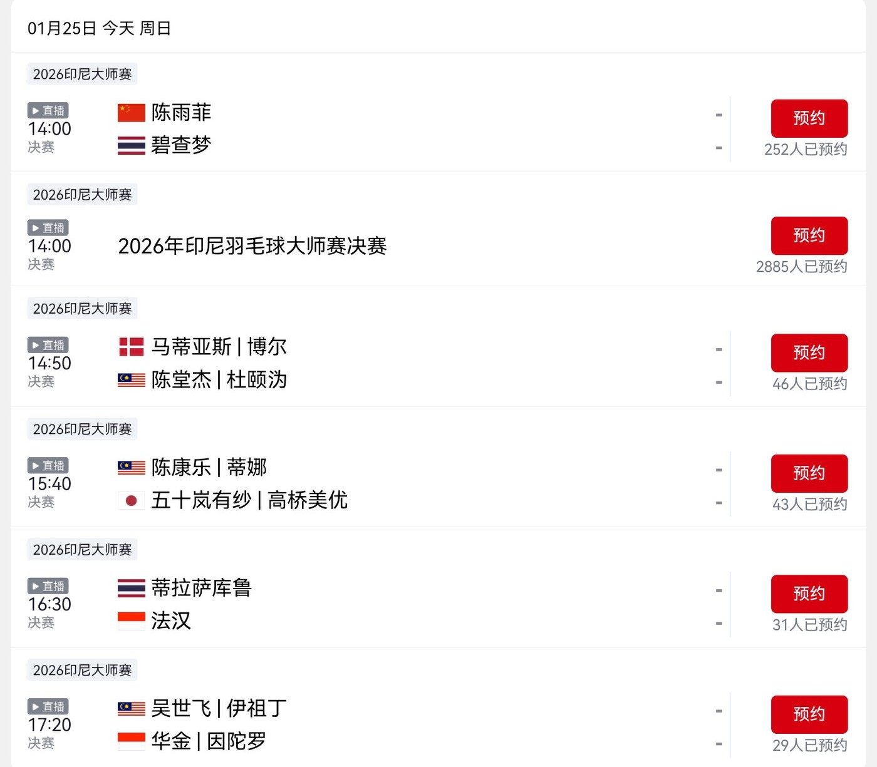Open 陈康乐 | 蒂娜 pair entry
This screenshot has height=767, width=877.
(209, 467)
